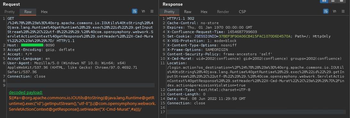Viewport: 350px width, 118px height.
Task: Click 'Content-Type: text/html;charset=UTF-8' header
Action: 209,90
